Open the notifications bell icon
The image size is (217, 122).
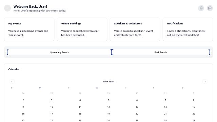pyautogui.click(x=201, y=8)
